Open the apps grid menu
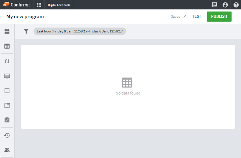This screenshot has height=158, width=241. point(39,5)
